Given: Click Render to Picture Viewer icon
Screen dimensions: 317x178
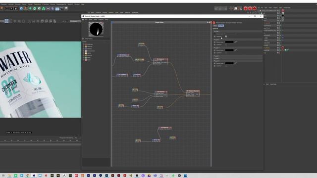Looking at the screenshot, I should pos(11,8).
